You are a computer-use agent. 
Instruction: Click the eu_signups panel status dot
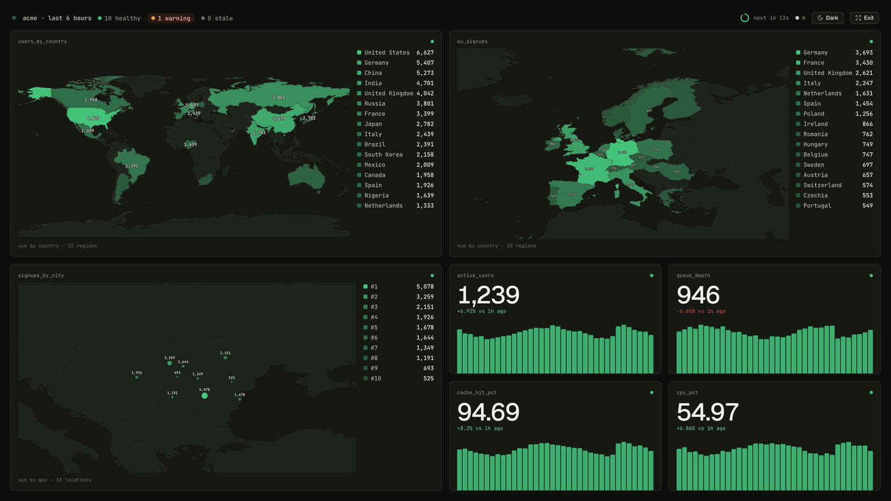(871, 41)
